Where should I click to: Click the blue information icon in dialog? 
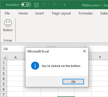pos(35,66)
